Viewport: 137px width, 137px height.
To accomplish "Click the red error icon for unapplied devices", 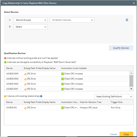I will tap(5, 58).
